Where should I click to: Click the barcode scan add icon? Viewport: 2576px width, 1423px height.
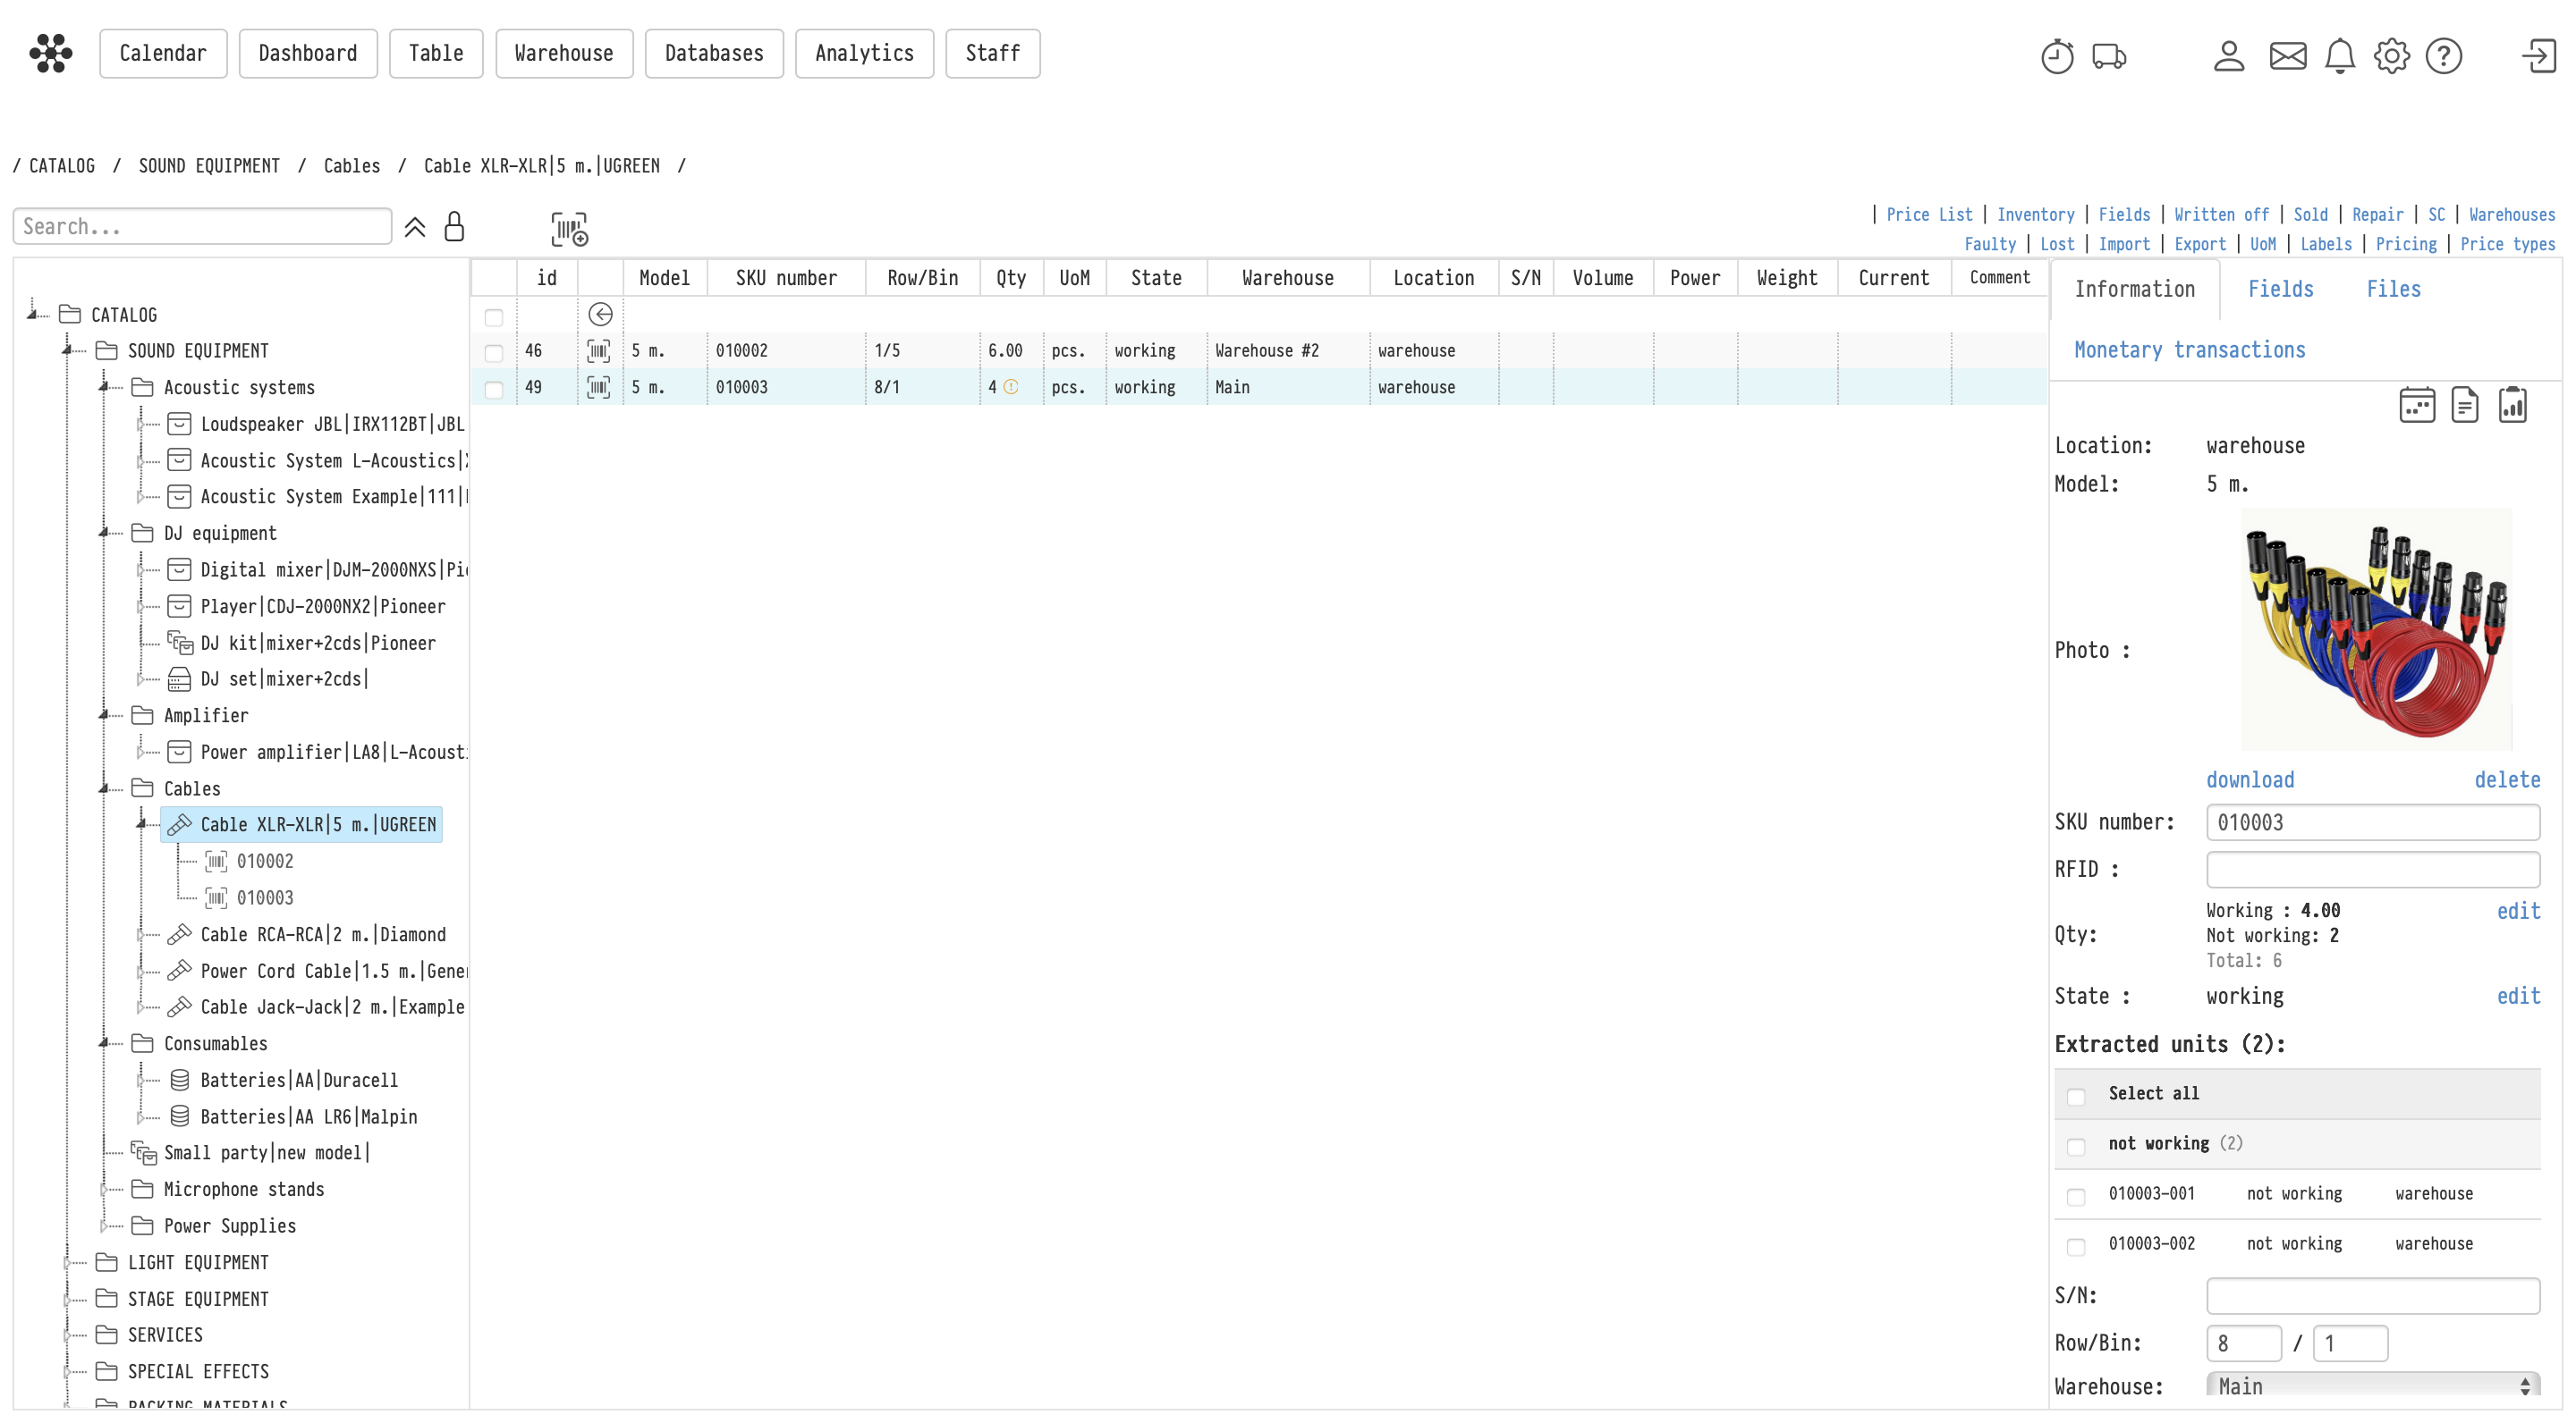click(x=569, y=229)
